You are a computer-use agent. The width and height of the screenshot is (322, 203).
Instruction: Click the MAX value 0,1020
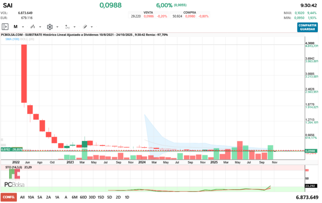pos(299,13)
